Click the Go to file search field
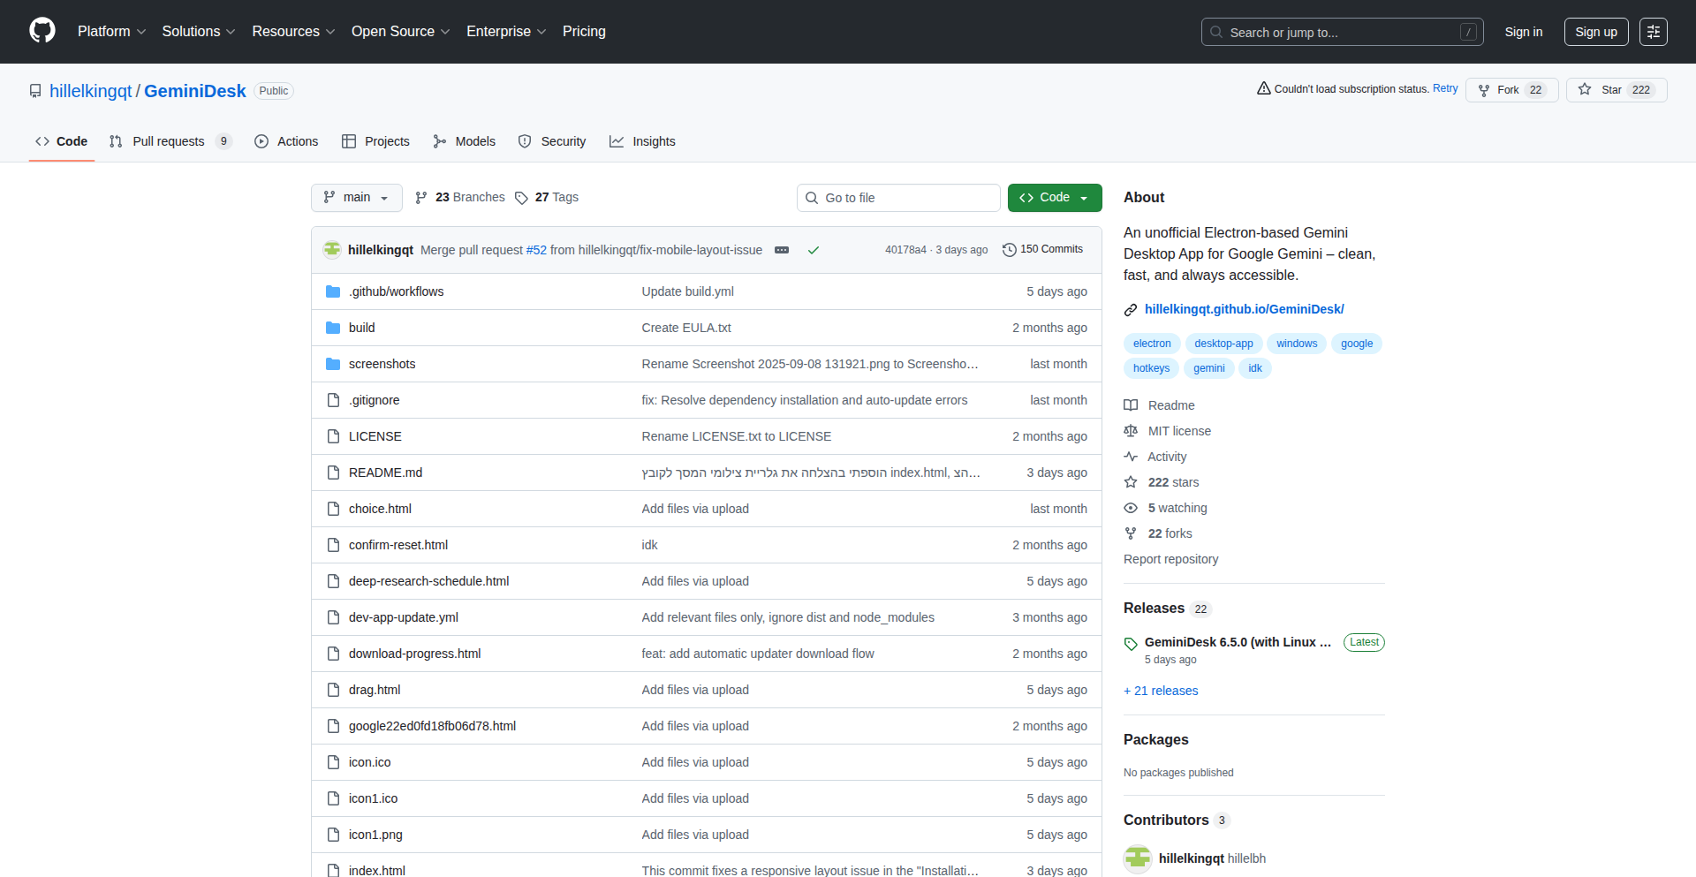1696x877 pixels. (x=898, y=198)
